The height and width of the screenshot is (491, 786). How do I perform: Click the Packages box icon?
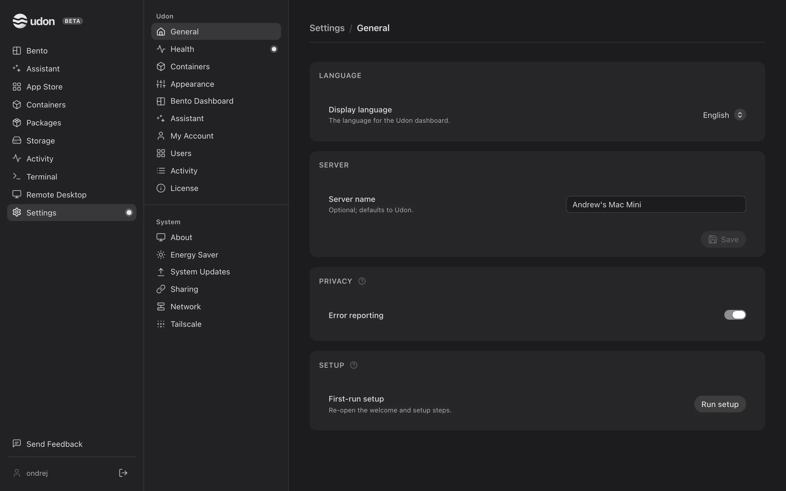coord(17,123)
